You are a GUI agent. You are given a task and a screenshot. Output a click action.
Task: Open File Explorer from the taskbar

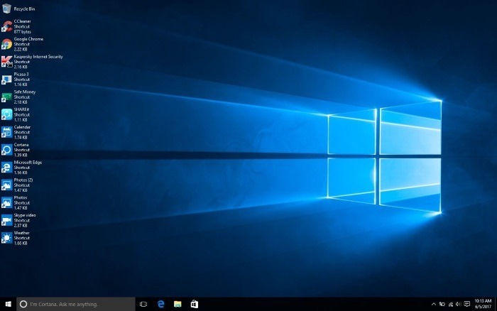click(177, 304)
